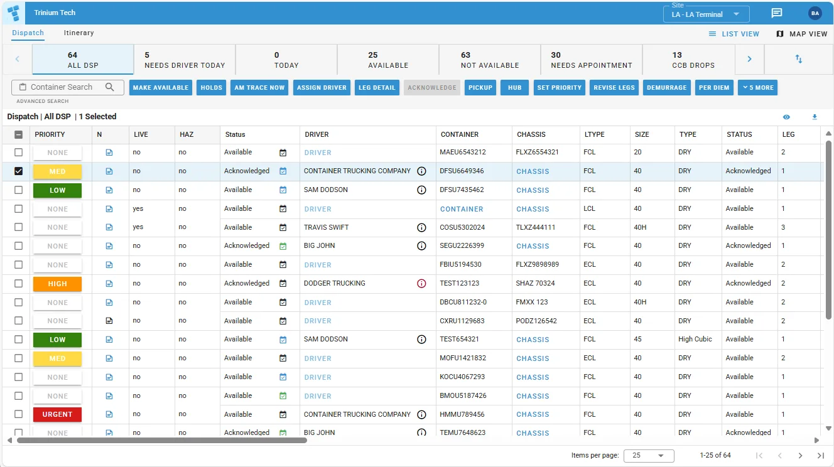Open NONE priority dropdown for MAEU6543212
The height and width of the screenshot is (467, 834).
click(57, 153)
